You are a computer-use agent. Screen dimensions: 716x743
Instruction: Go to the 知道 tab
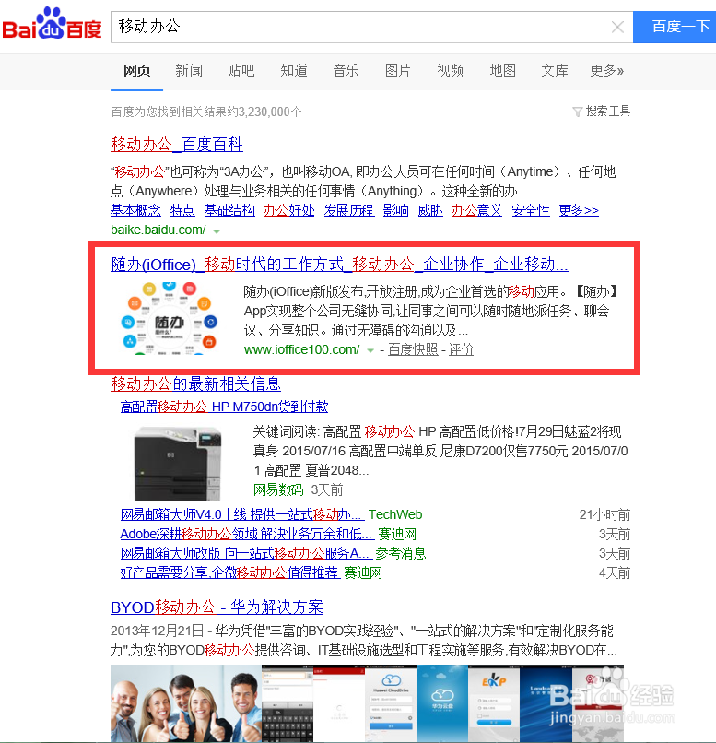coord(294,71)
